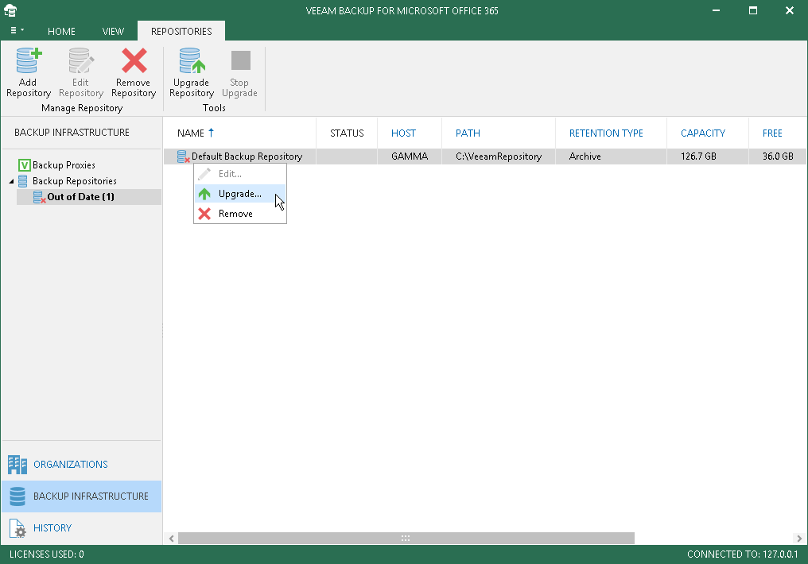Click the History document gear icon
The image size is (808, 564).
17,528
